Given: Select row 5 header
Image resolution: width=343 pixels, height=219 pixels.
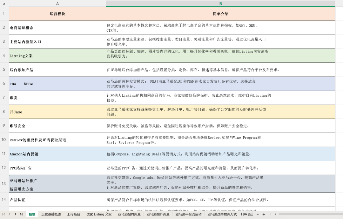Looking at the screenshot, I should coord(3,70).
